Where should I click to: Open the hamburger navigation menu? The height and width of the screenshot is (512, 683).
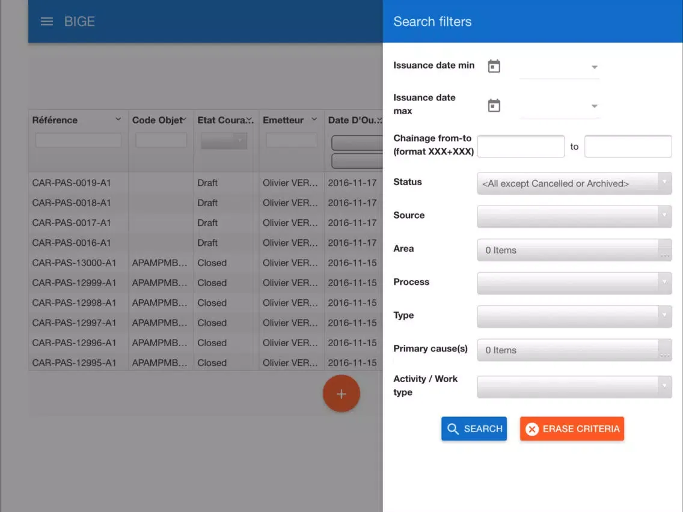tap(46, 22)
